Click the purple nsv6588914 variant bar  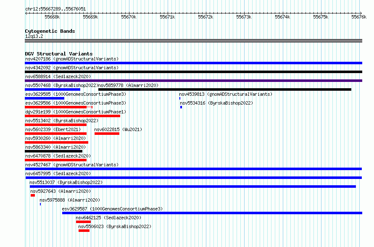tap(193, 81)
